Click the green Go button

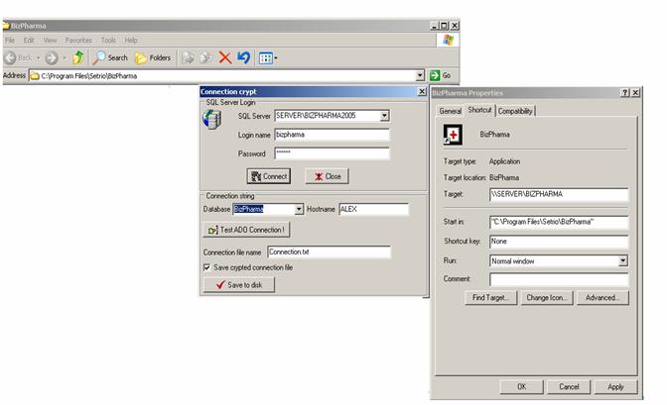click(441, 75)
